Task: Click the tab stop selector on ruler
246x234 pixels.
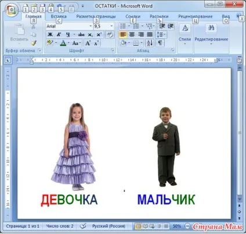Action: coord(8,60)
